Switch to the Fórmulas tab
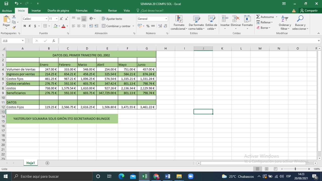This screenshot has height=181, width=322. pos(82,11)
